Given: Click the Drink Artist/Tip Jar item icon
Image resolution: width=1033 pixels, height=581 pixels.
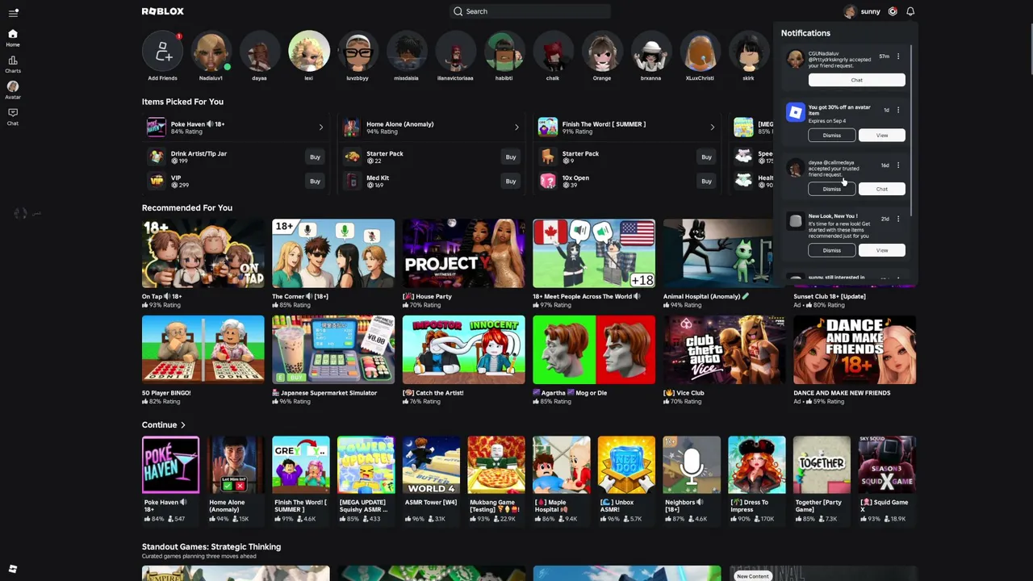Looking at the screenshot, I should click(157, 157).
